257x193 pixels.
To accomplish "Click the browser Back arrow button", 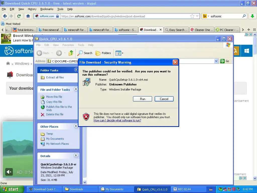I will tap(5, 16).
